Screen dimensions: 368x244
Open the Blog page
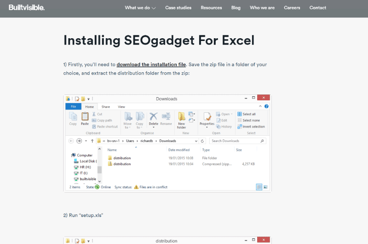pyautogui.click(x=236, y=8)
